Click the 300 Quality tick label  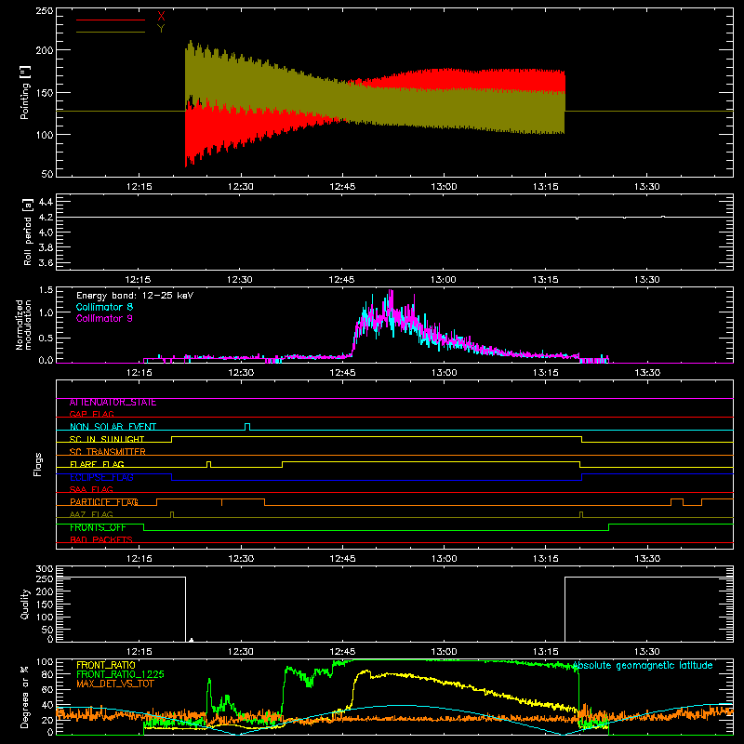tap(45, 569)
